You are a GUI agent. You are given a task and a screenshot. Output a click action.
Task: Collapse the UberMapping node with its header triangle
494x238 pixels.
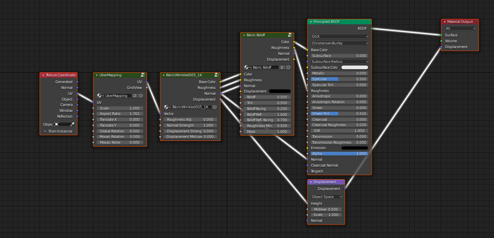pyautogui.click(x=96, y=75)
